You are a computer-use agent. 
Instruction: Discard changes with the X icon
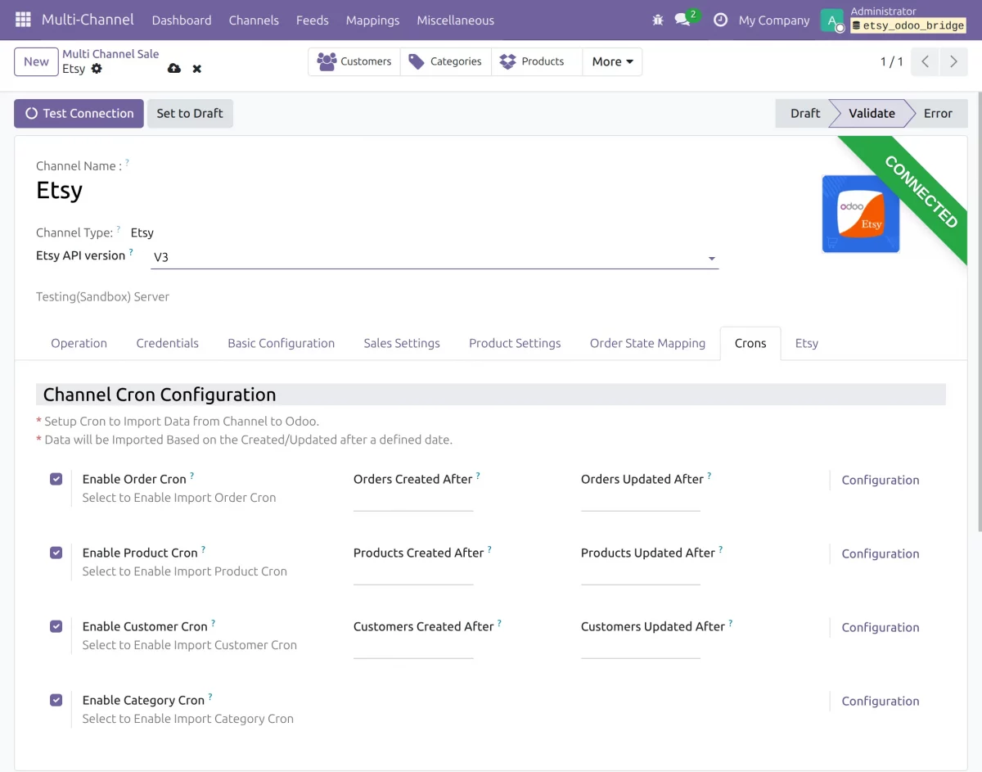point(197,69)
